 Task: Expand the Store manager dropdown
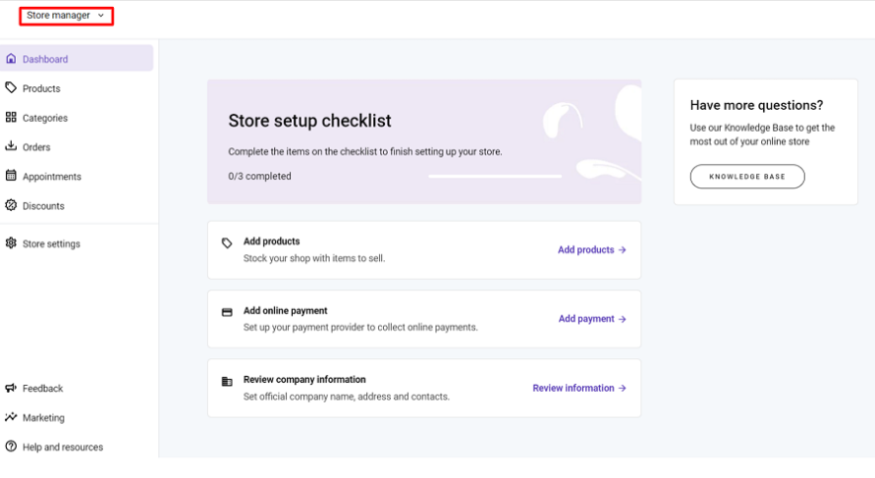[65, 16]
